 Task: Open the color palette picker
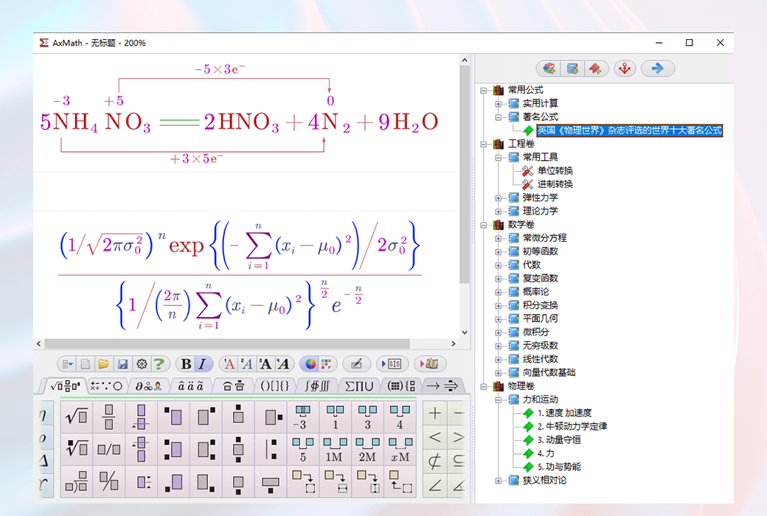click(x=310, y=363)
